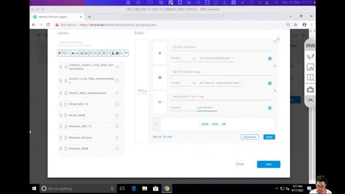
Task: Click the Search by Name field
Action: pyautogui.click(x=74, y=43)
